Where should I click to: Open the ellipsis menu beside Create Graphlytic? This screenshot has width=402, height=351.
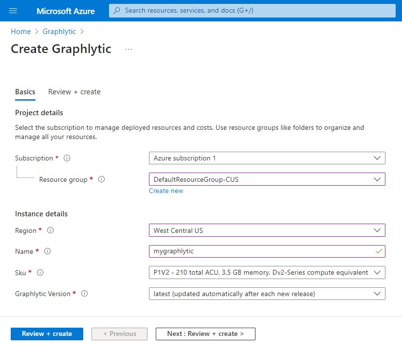128,49
